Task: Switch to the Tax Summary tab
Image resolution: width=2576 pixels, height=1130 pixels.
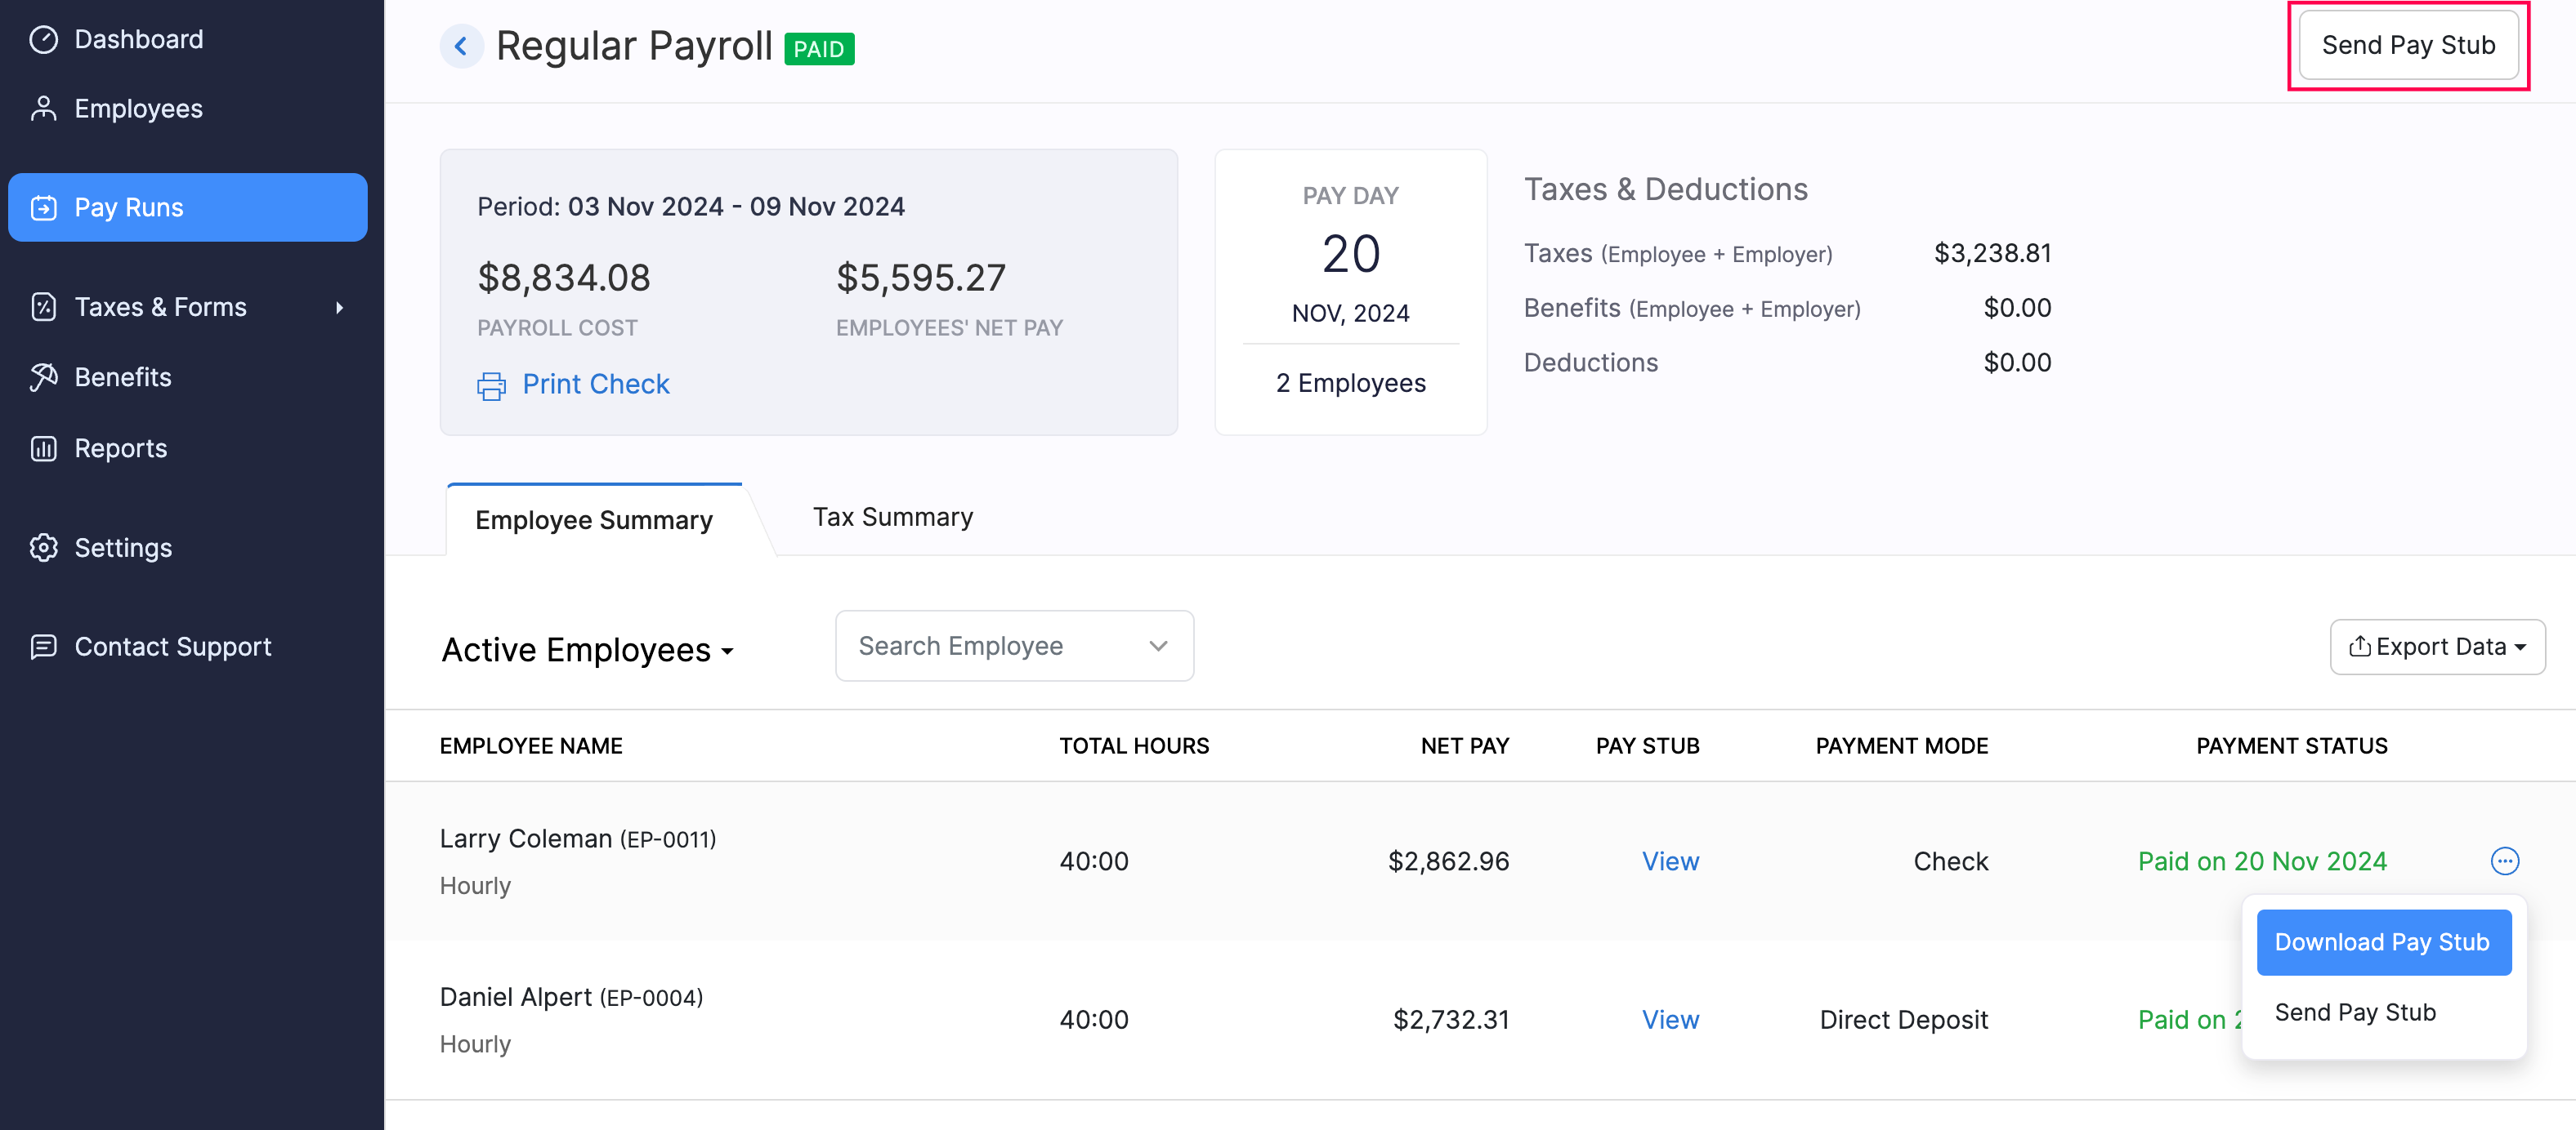Action: coord(893,517)
